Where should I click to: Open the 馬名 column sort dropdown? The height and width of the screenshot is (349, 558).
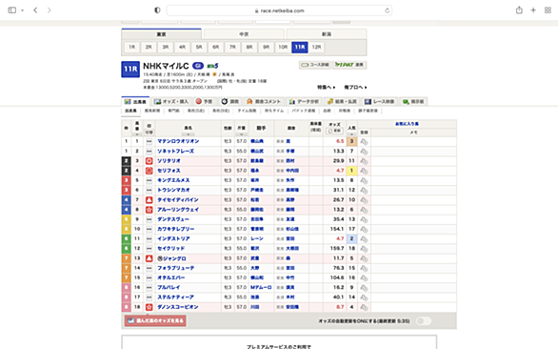188,134
